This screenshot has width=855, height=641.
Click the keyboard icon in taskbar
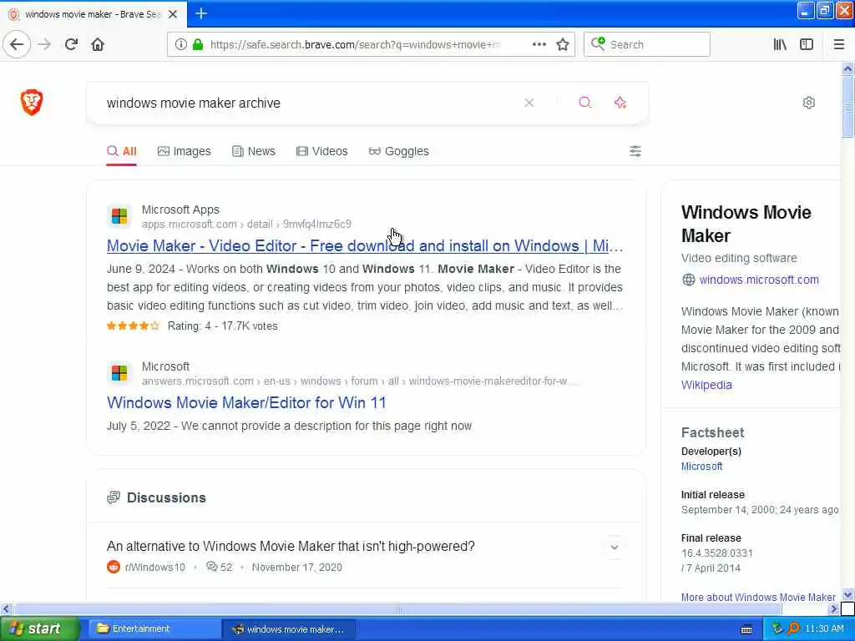click(x=746, y=629)
